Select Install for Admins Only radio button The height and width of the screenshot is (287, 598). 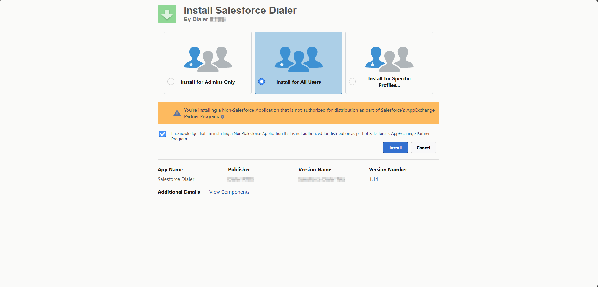(x=171, y=82)
